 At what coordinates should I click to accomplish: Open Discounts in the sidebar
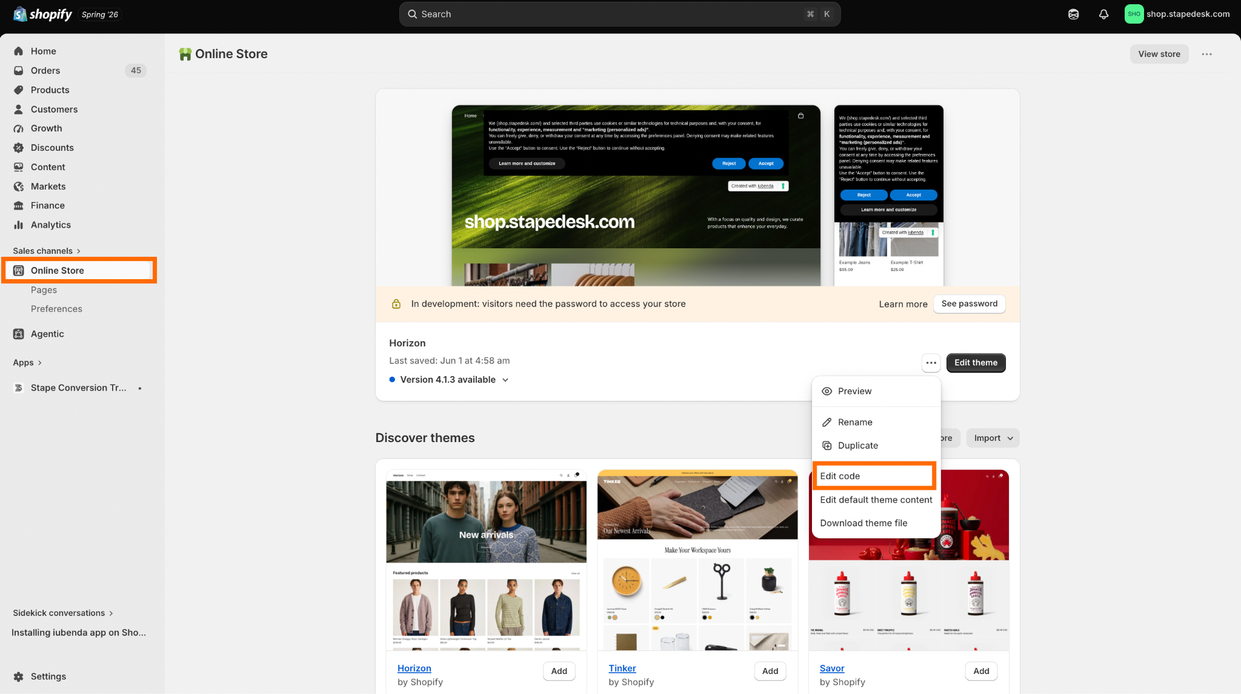pos(52,148)
